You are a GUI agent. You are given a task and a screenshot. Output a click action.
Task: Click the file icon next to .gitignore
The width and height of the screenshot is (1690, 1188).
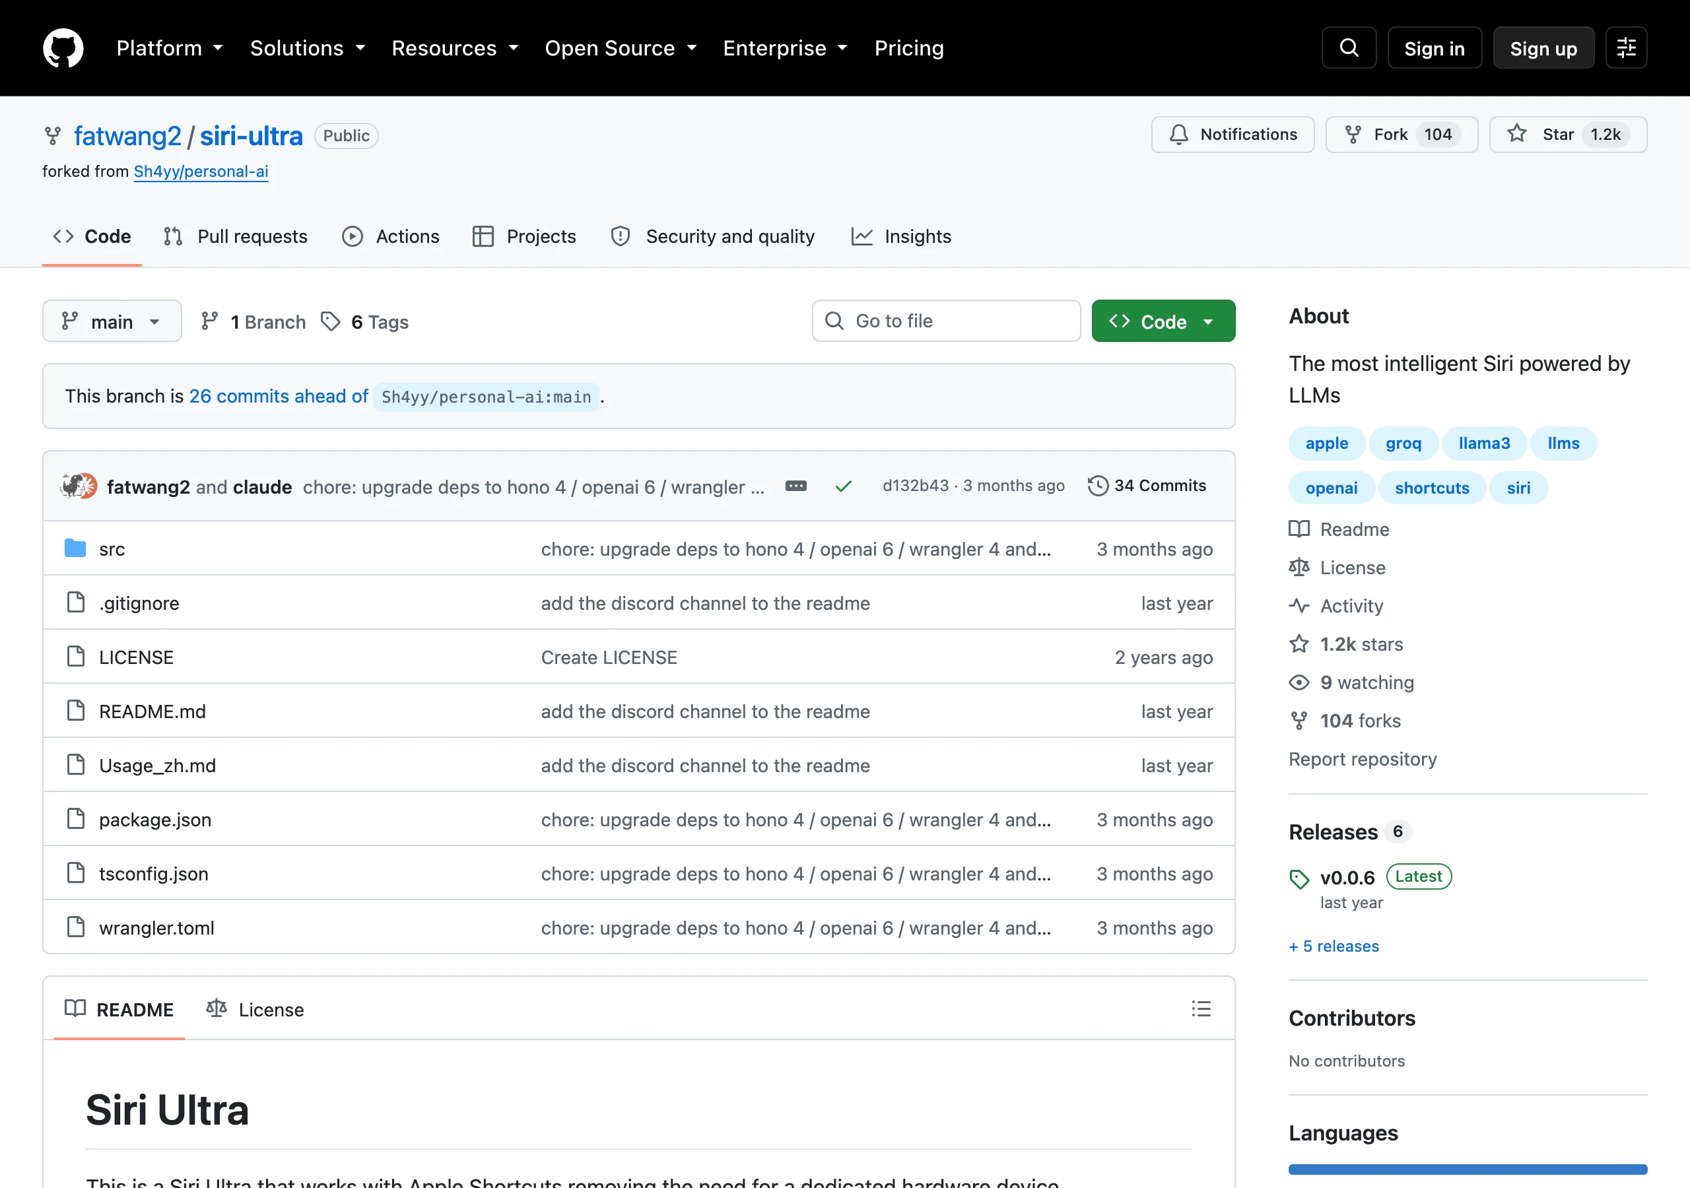click(x=75, y=602)
